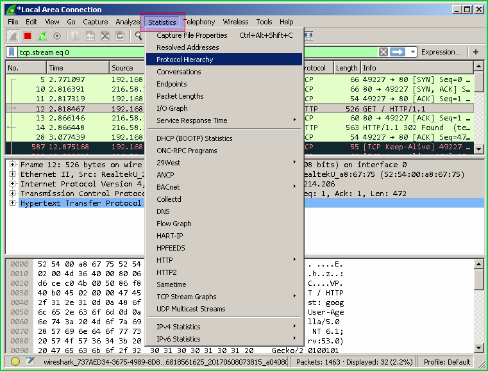This screenshot has width=488, height=371.
Task: Click the No. column header
Action: click(26, 68)
